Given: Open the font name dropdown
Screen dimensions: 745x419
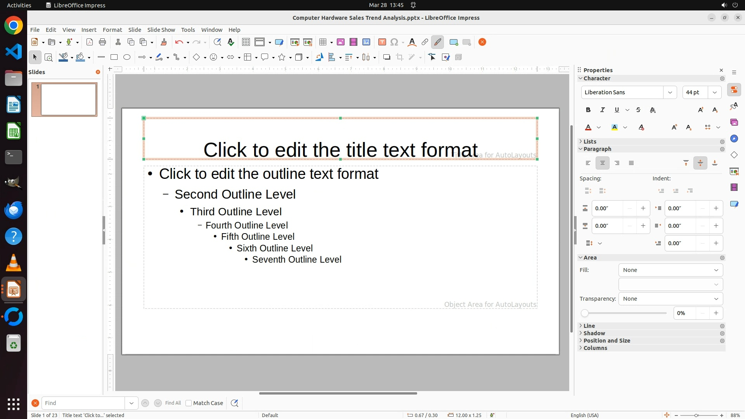Looking at the screenshot, I should (x=670, y=92).
